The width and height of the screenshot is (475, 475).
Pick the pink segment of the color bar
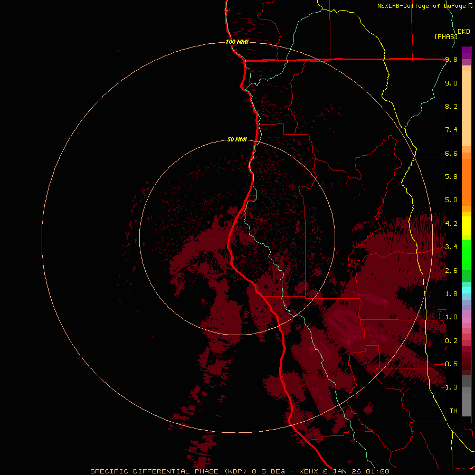tap(466, 320)
